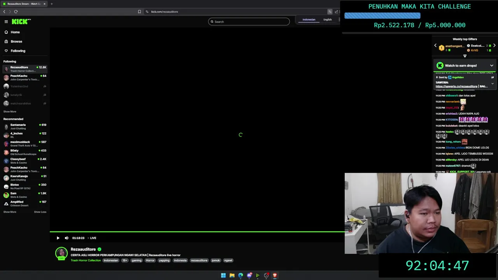Previous page of Weekly top Gifters

tap(435, 45)
